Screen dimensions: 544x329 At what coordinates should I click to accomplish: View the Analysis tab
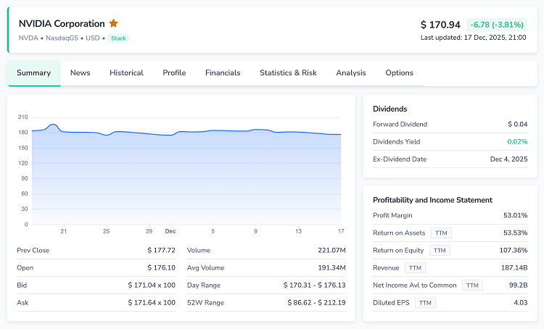351,72
